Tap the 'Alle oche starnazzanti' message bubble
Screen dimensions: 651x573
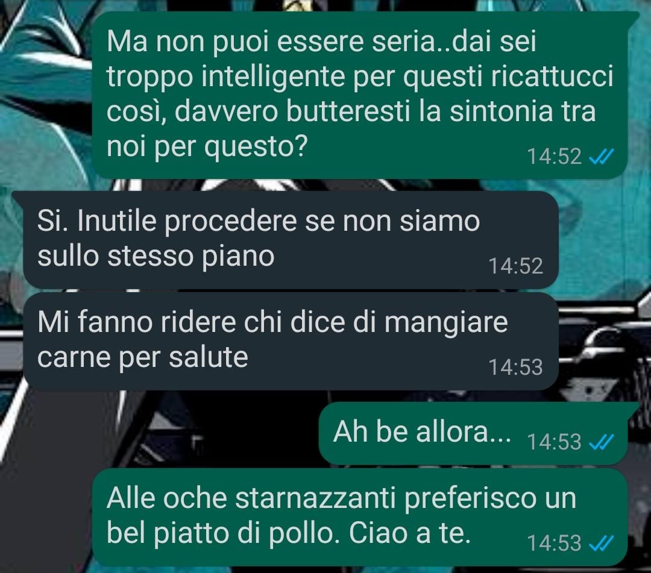[x=359, y=517]
